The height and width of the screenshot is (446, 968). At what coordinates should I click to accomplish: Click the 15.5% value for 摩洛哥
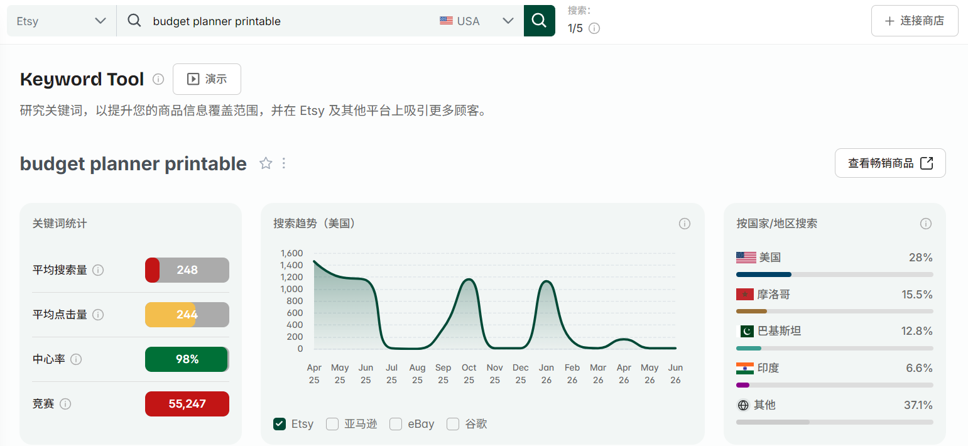pos(918,295)
